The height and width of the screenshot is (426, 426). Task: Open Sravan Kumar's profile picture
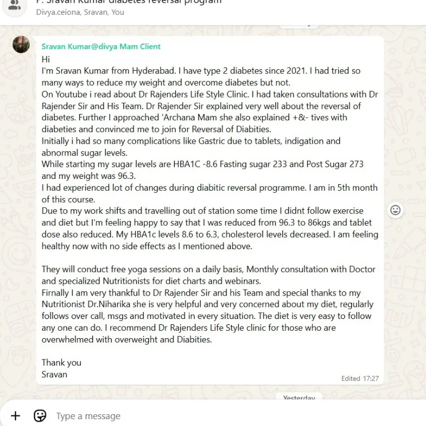point(21,45)
